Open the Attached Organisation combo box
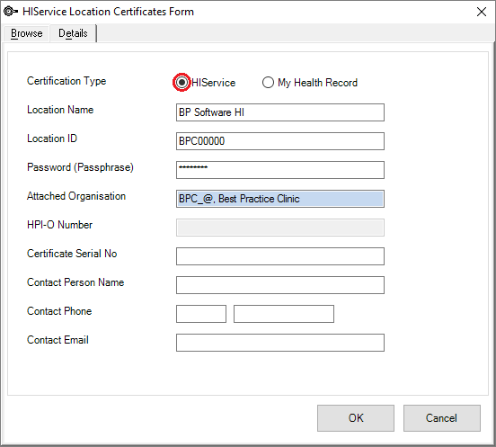This screenshot has width=496, height=447. pyautogui.click(x=280, y=199)
